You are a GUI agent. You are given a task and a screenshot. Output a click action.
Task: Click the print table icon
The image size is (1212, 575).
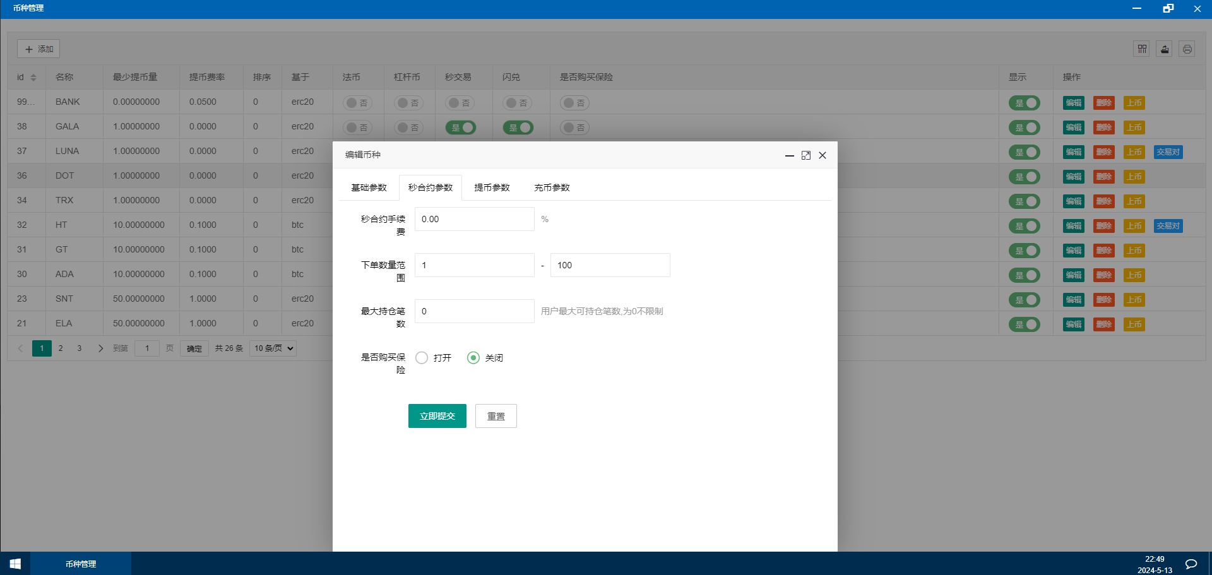point(1187,49)
